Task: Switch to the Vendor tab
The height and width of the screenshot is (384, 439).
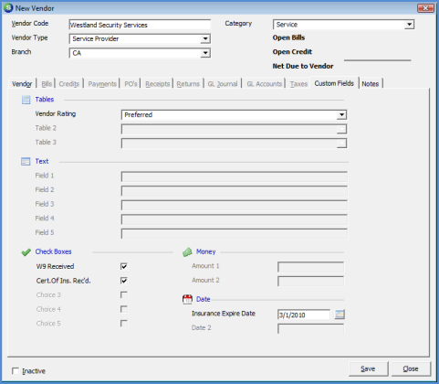Action: [x=22, y=84]
